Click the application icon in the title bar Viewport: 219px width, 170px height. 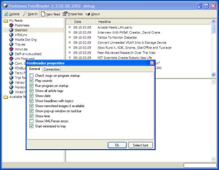[x=5, y=6]
